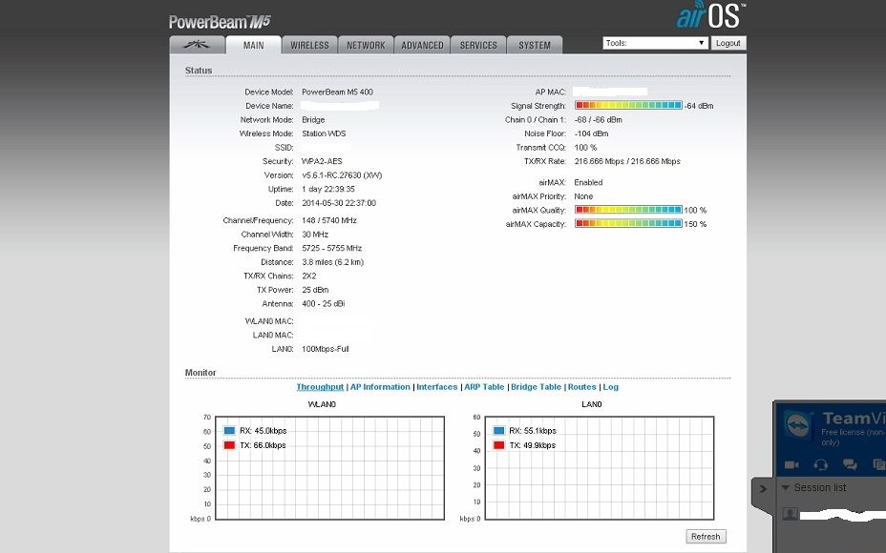Click the Refresh button
Viewport: 886px width, 553px height.
705,537
